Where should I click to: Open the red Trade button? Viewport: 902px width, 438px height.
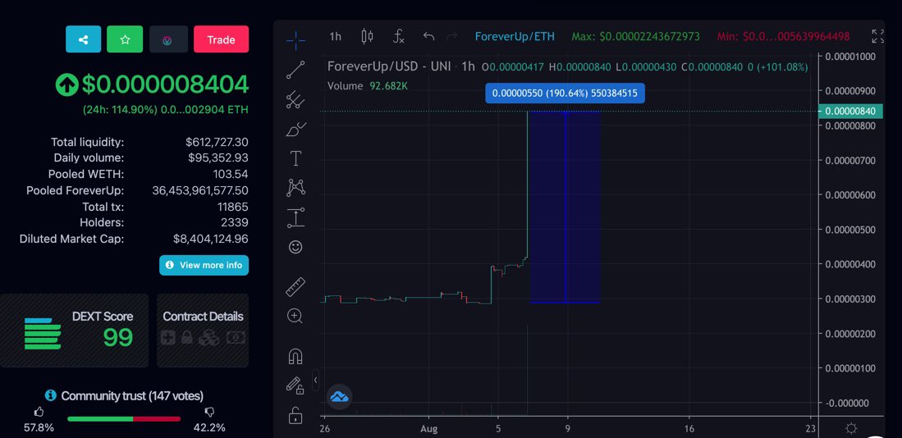pyautogui.click(x=221, y=39)
